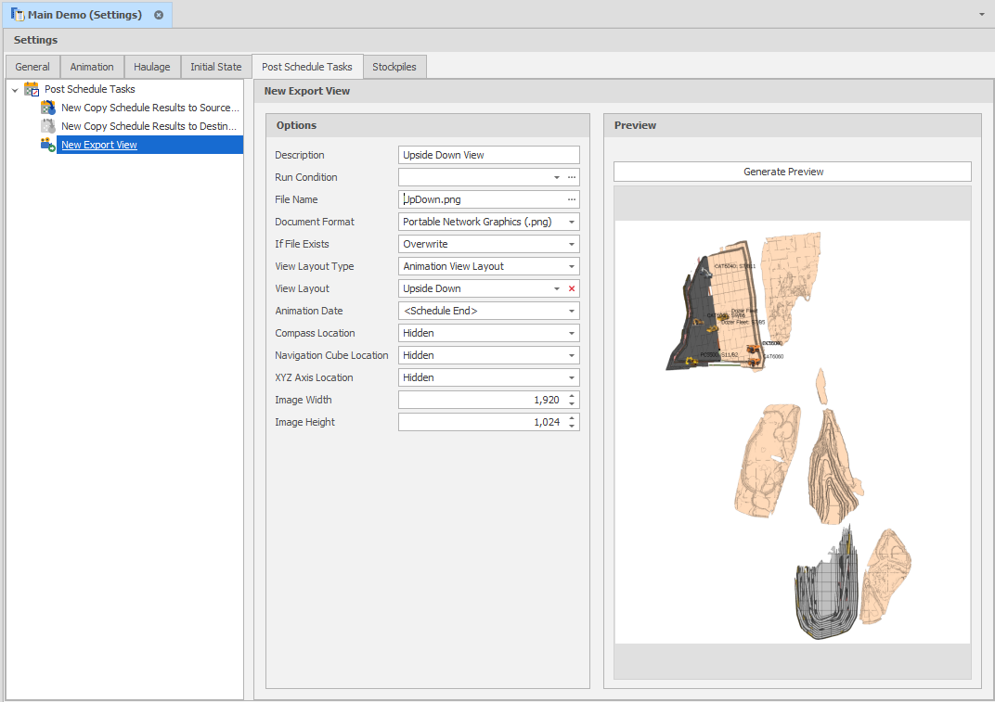Open the Document Format dropdown

tap(572, 222)
